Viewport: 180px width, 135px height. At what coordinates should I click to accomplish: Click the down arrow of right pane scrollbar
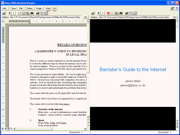177,121
